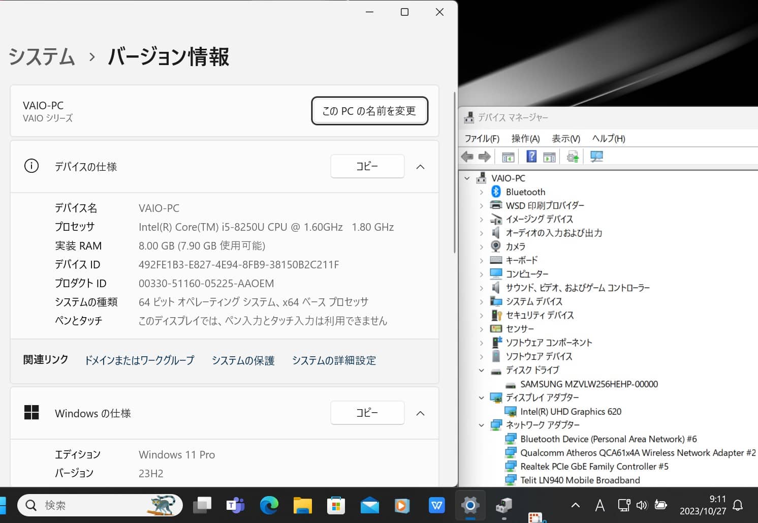Go back to システム breadcrumb
This screenshot has height=523, width=758.
42,56
